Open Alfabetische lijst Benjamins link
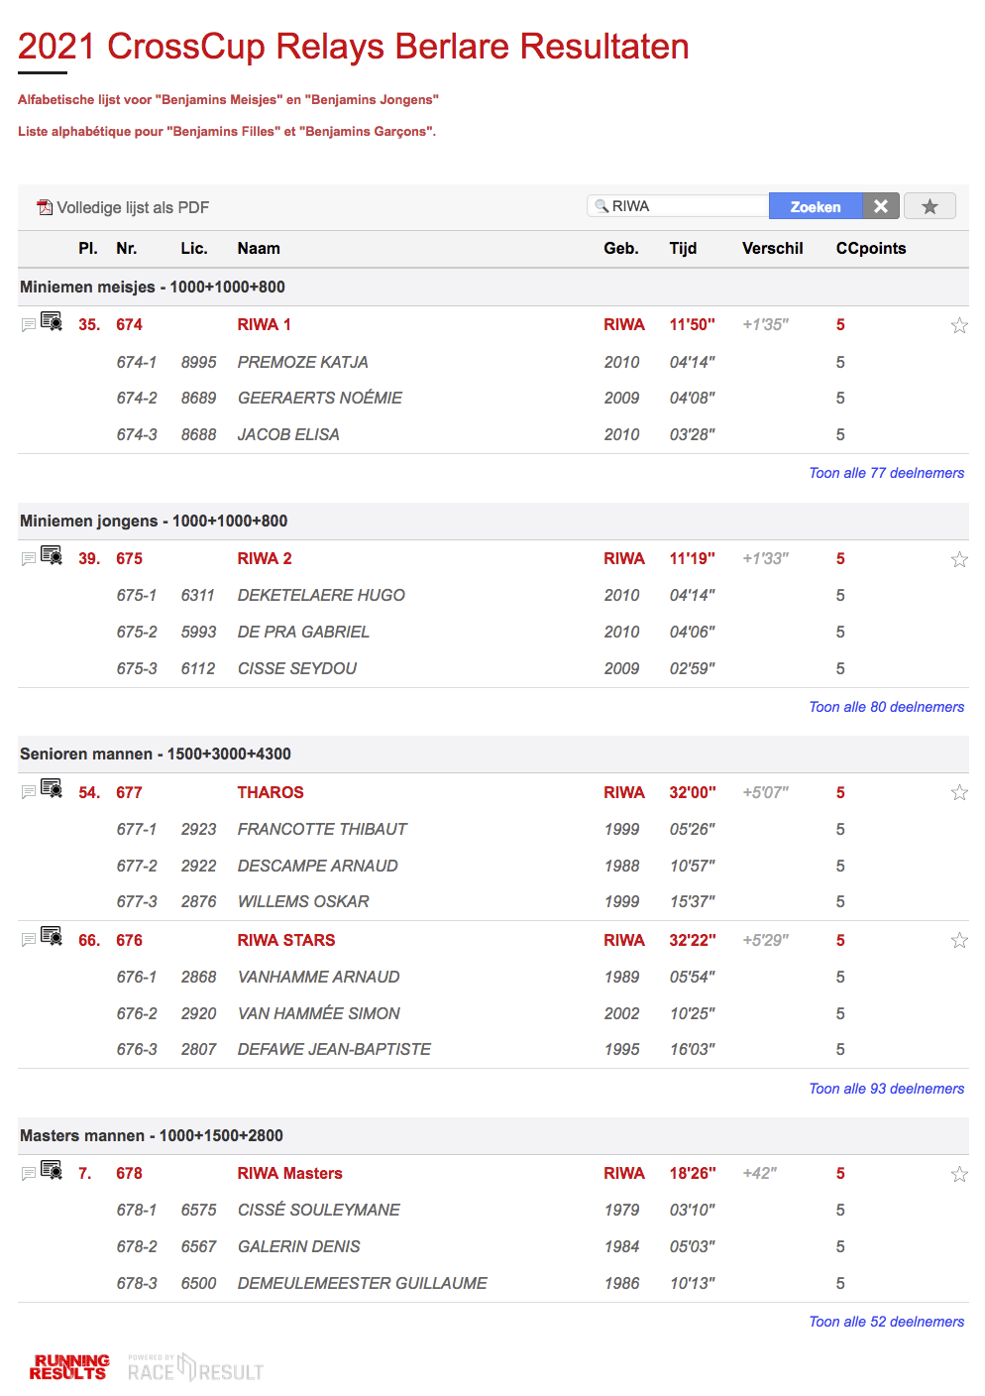The image size is (985, 1396). point(228,99)
